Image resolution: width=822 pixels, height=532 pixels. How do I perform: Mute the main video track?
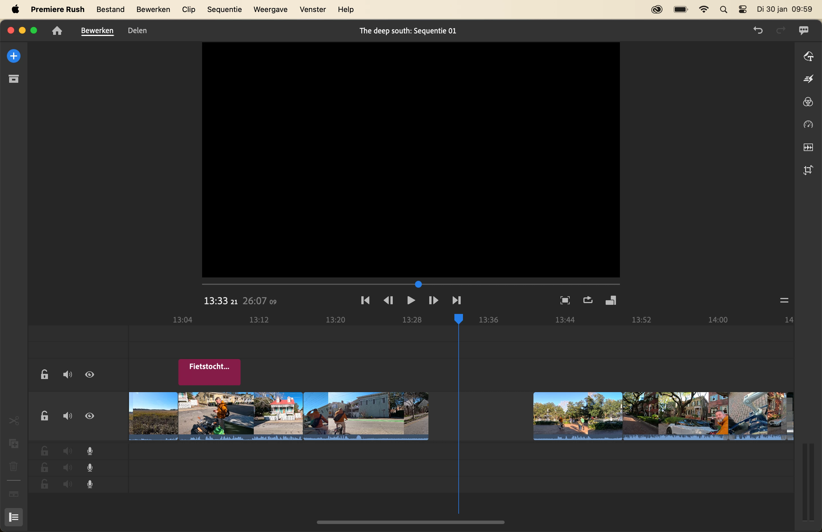(67, 416)
